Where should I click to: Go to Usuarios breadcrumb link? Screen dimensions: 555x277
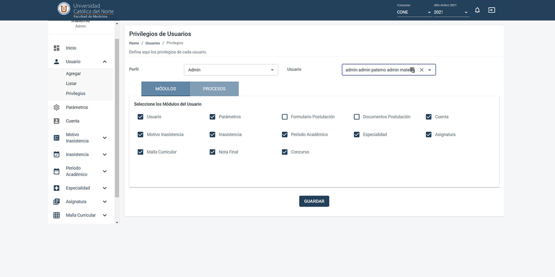click(152, 43)
